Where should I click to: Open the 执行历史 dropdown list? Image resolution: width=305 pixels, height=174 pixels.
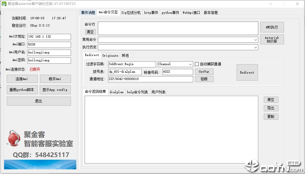[255, 47]
